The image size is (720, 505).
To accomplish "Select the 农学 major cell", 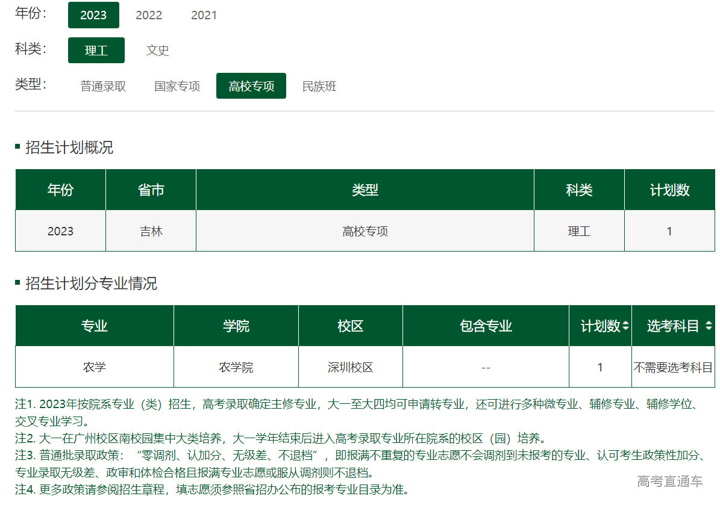I will (95, 367).
